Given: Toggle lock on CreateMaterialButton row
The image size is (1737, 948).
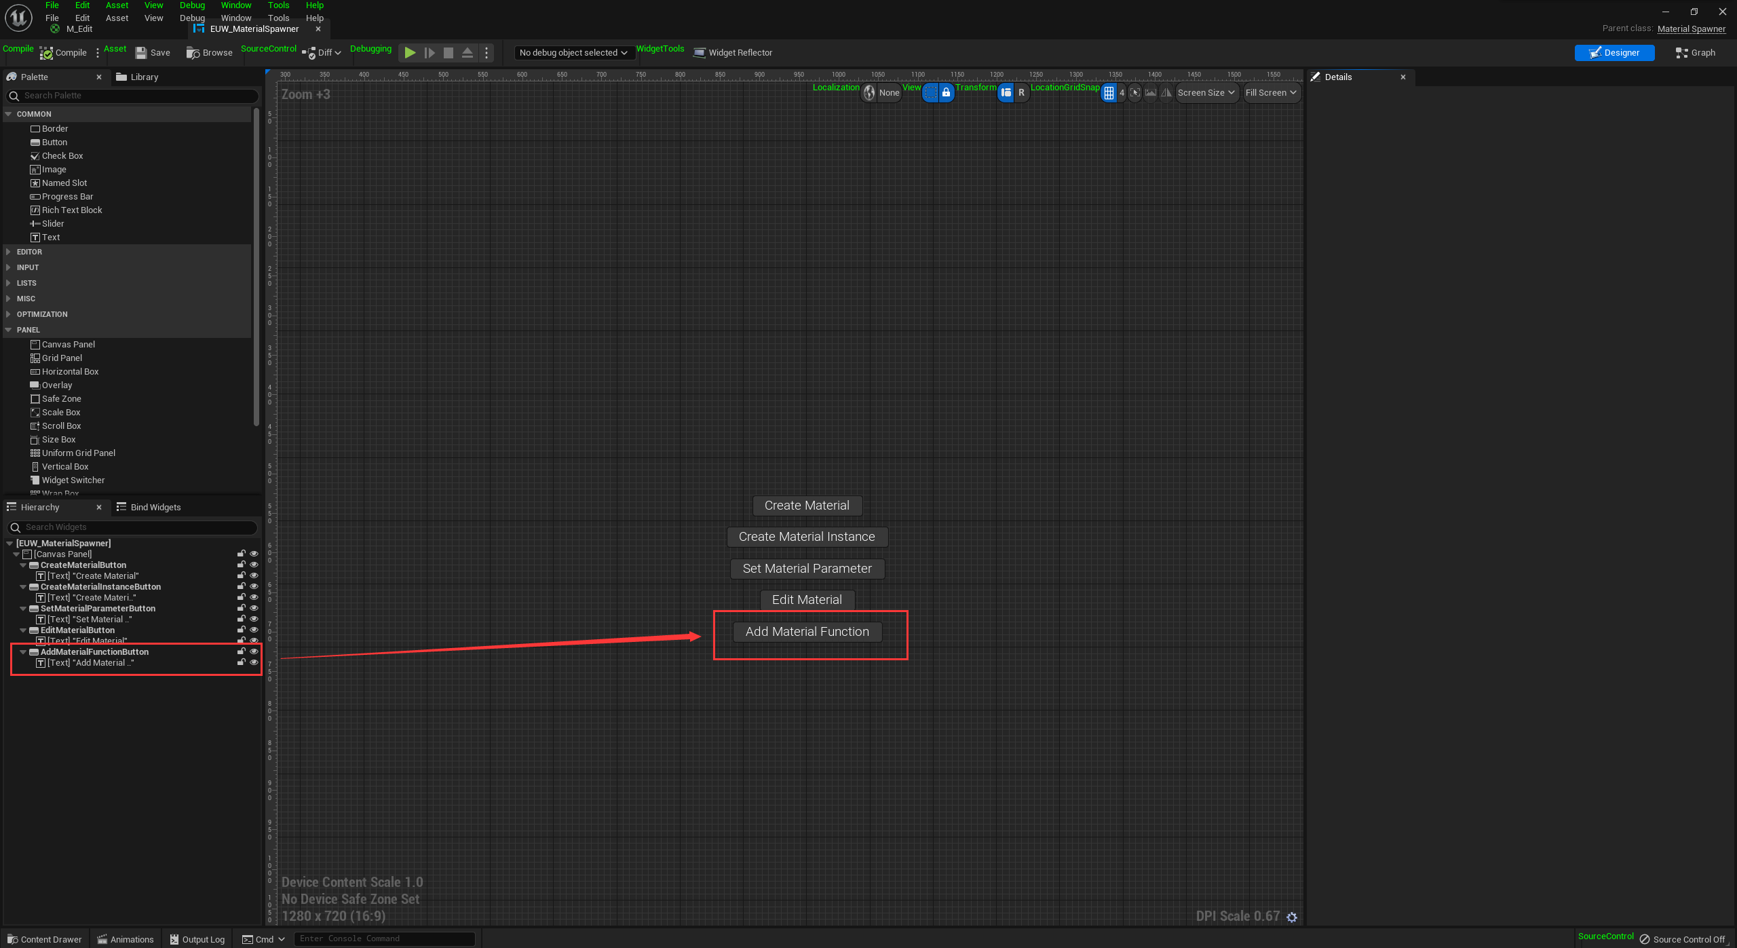Looking at the screenshot, I should (x=241, y=565).
